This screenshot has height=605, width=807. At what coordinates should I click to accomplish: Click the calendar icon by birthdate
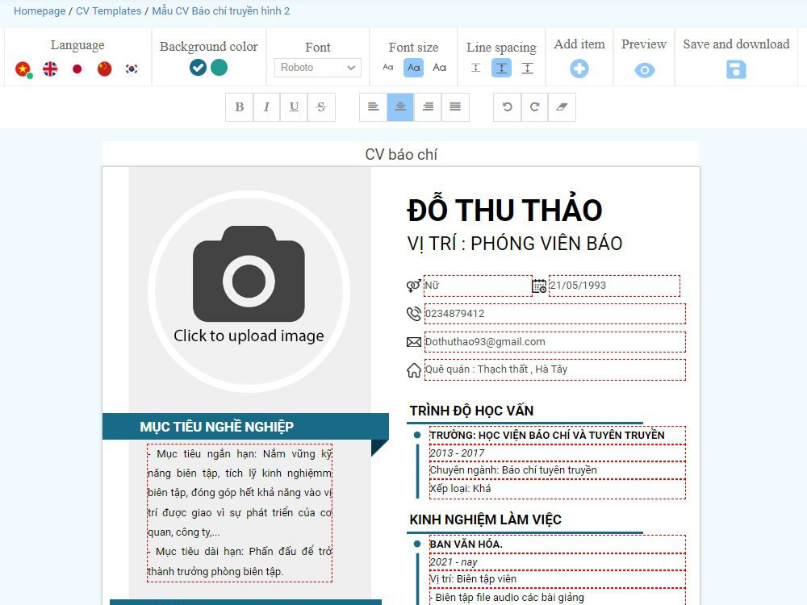tap(539, 286)
